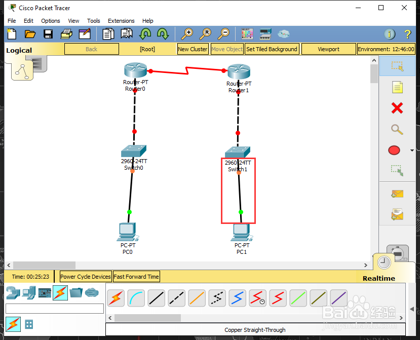The width and height of the screenshot is (420, 340).
Task: Add a Simple PDU envelope
Action: (x=397, y=194)
